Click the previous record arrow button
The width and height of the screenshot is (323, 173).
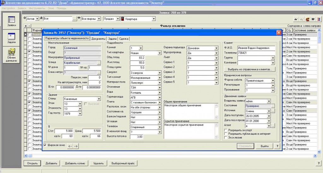[70, 146]
